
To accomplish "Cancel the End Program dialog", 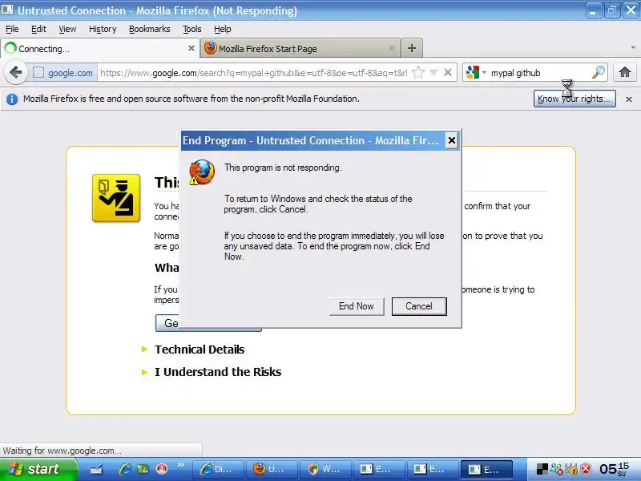I will coord(419,306).
